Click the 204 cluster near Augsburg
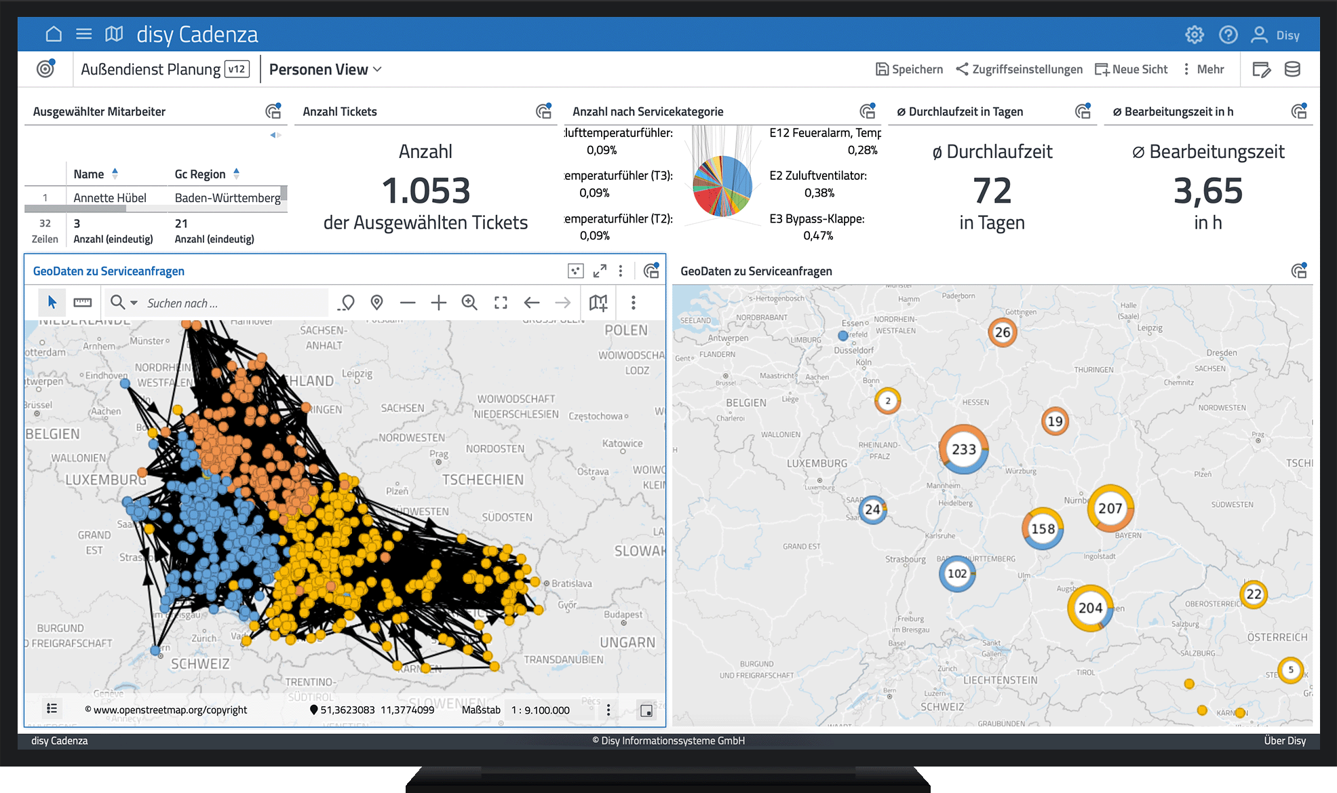Image resolution: width=1337 pixels, height=793 pixels. (x=1090, y=608)
